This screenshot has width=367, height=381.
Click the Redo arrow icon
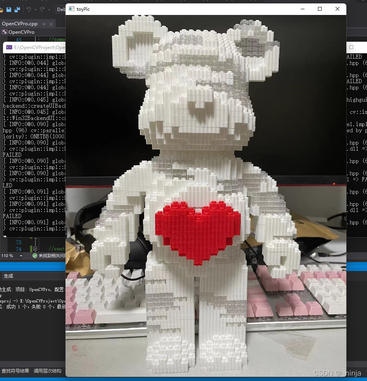click(x=42, y=10)
